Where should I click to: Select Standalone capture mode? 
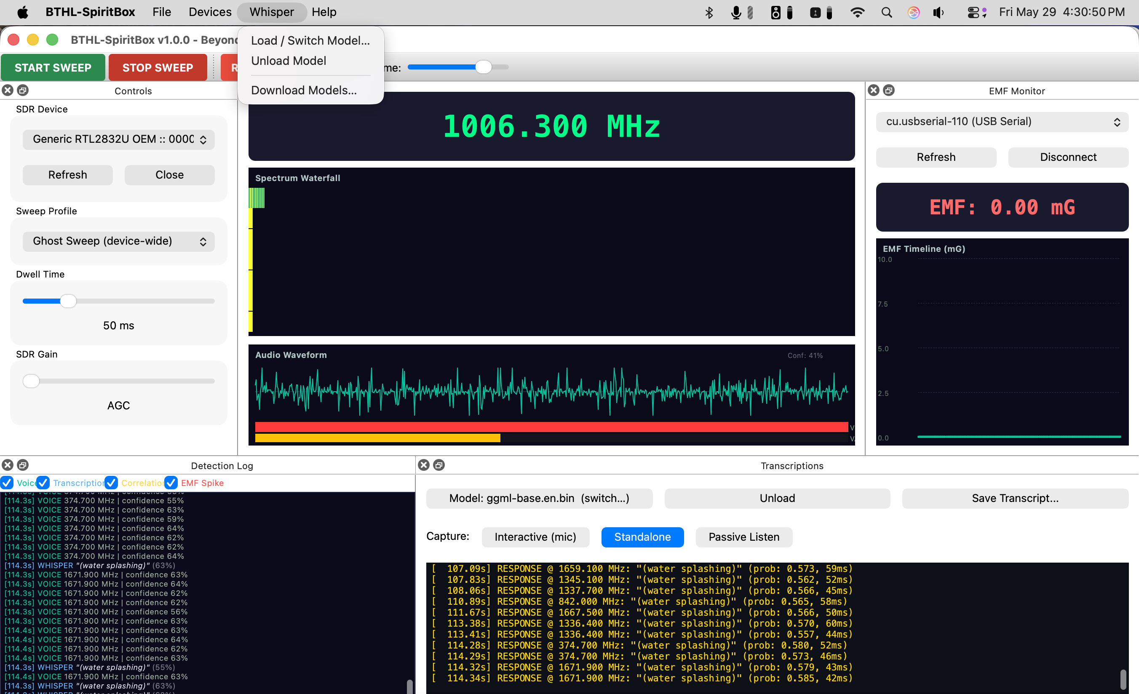[x=642, y=537]
